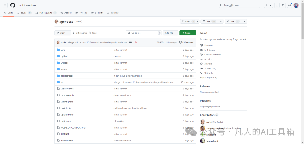The width and height of the screenshot is (304, 144).
Task: Open the user profile avatar menu
Action: click(296, 5)
